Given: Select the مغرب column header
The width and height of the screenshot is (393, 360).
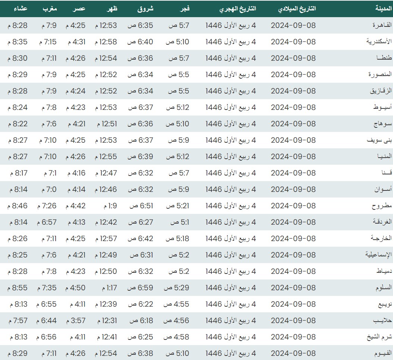Looking at the screenshot, I should click(50, 9).
